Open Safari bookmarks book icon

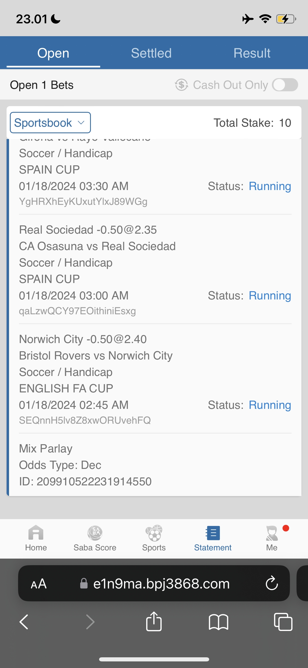coord(218,621)
